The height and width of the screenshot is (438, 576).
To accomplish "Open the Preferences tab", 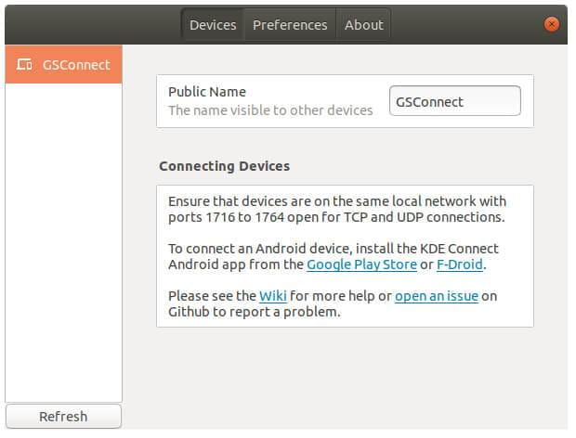I will click(290, 25).
